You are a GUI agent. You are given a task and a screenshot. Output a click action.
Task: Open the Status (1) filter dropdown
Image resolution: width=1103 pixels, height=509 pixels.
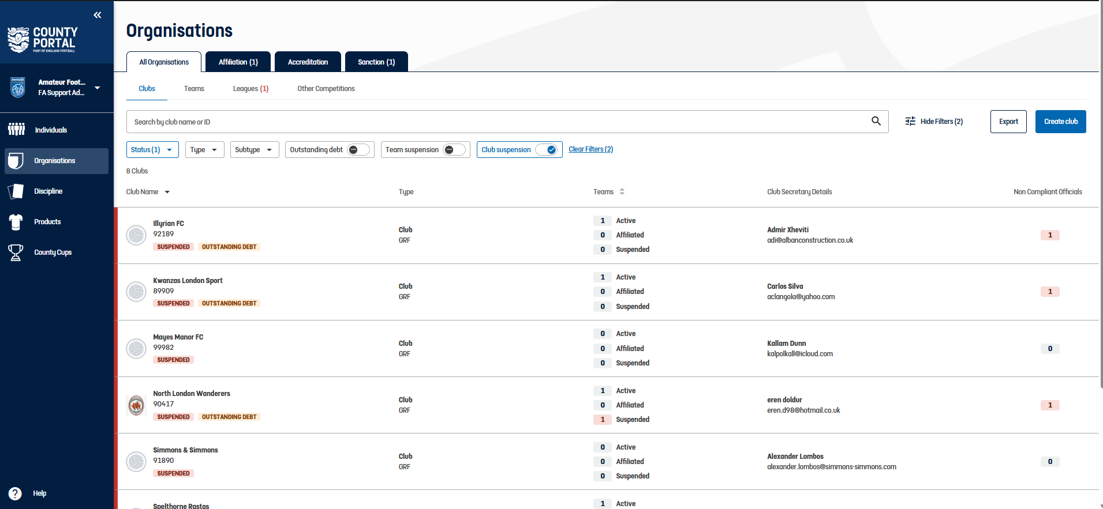pyautogui.click(x=152, y=150)
